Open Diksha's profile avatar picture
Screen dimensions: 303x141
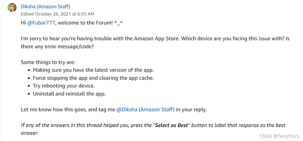point(12,7)
